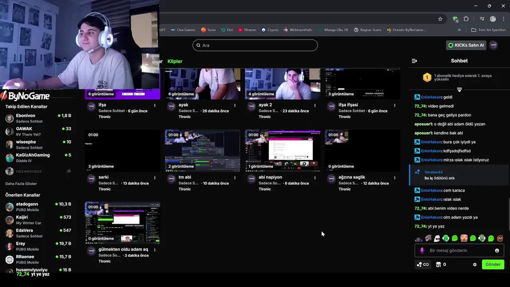Insert the angry orange face emote
This screenshot has height=287, width=510.
[x=500, y=238]
